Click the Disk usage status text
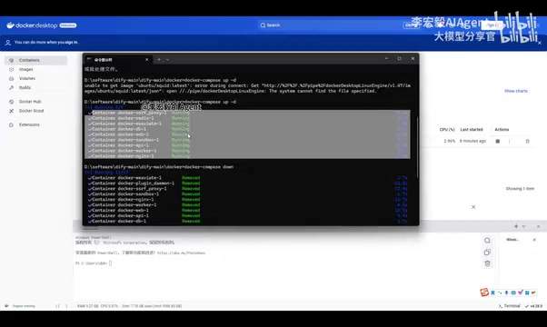This screenshot has width=547, height=327. pyautogui.click(x=152, y=306)
